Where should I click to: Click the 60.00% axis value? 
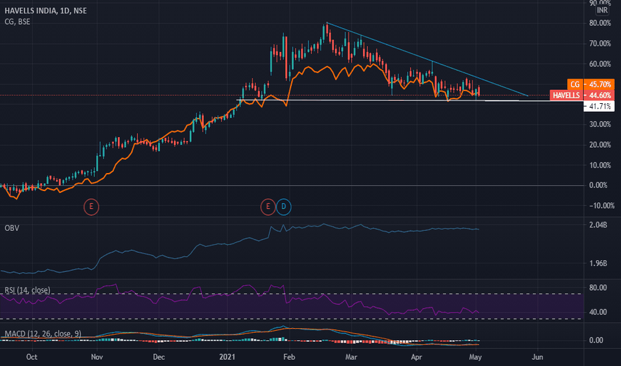click(x=600, y=64)
